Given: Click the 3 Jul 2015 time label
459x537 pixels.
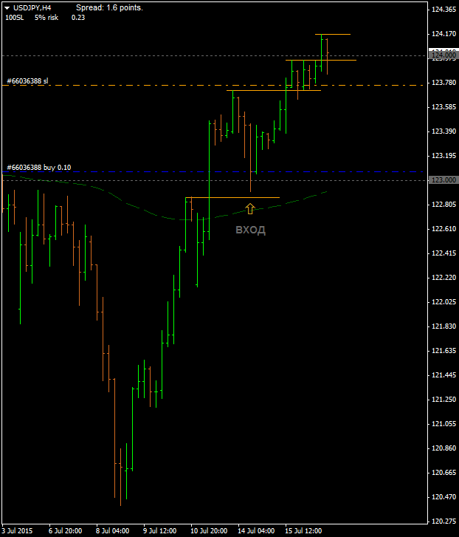Looking at the screenshot, I should point(18,531).
